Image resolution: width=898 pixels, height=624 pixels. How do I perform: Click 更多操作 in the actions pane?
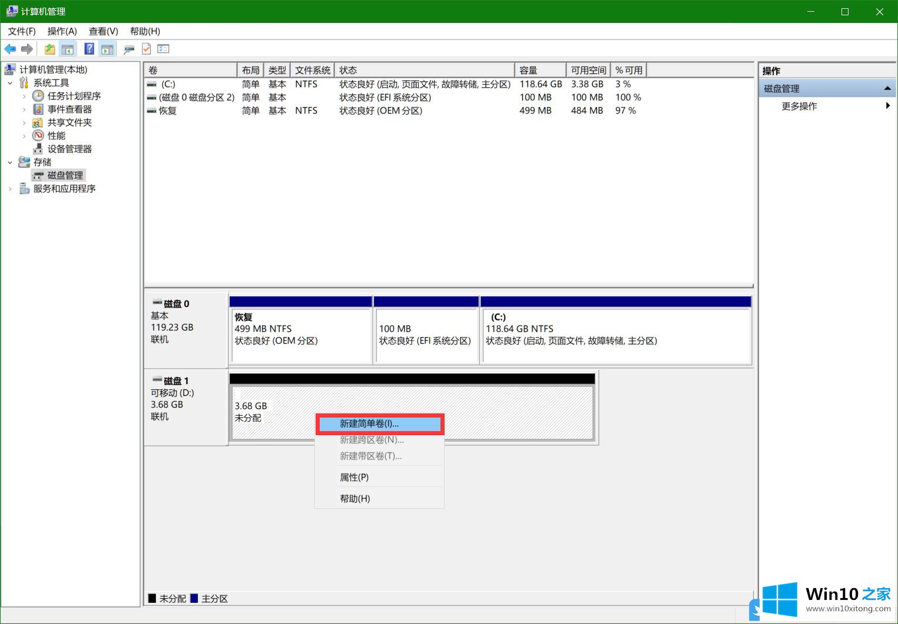point(799,106)
